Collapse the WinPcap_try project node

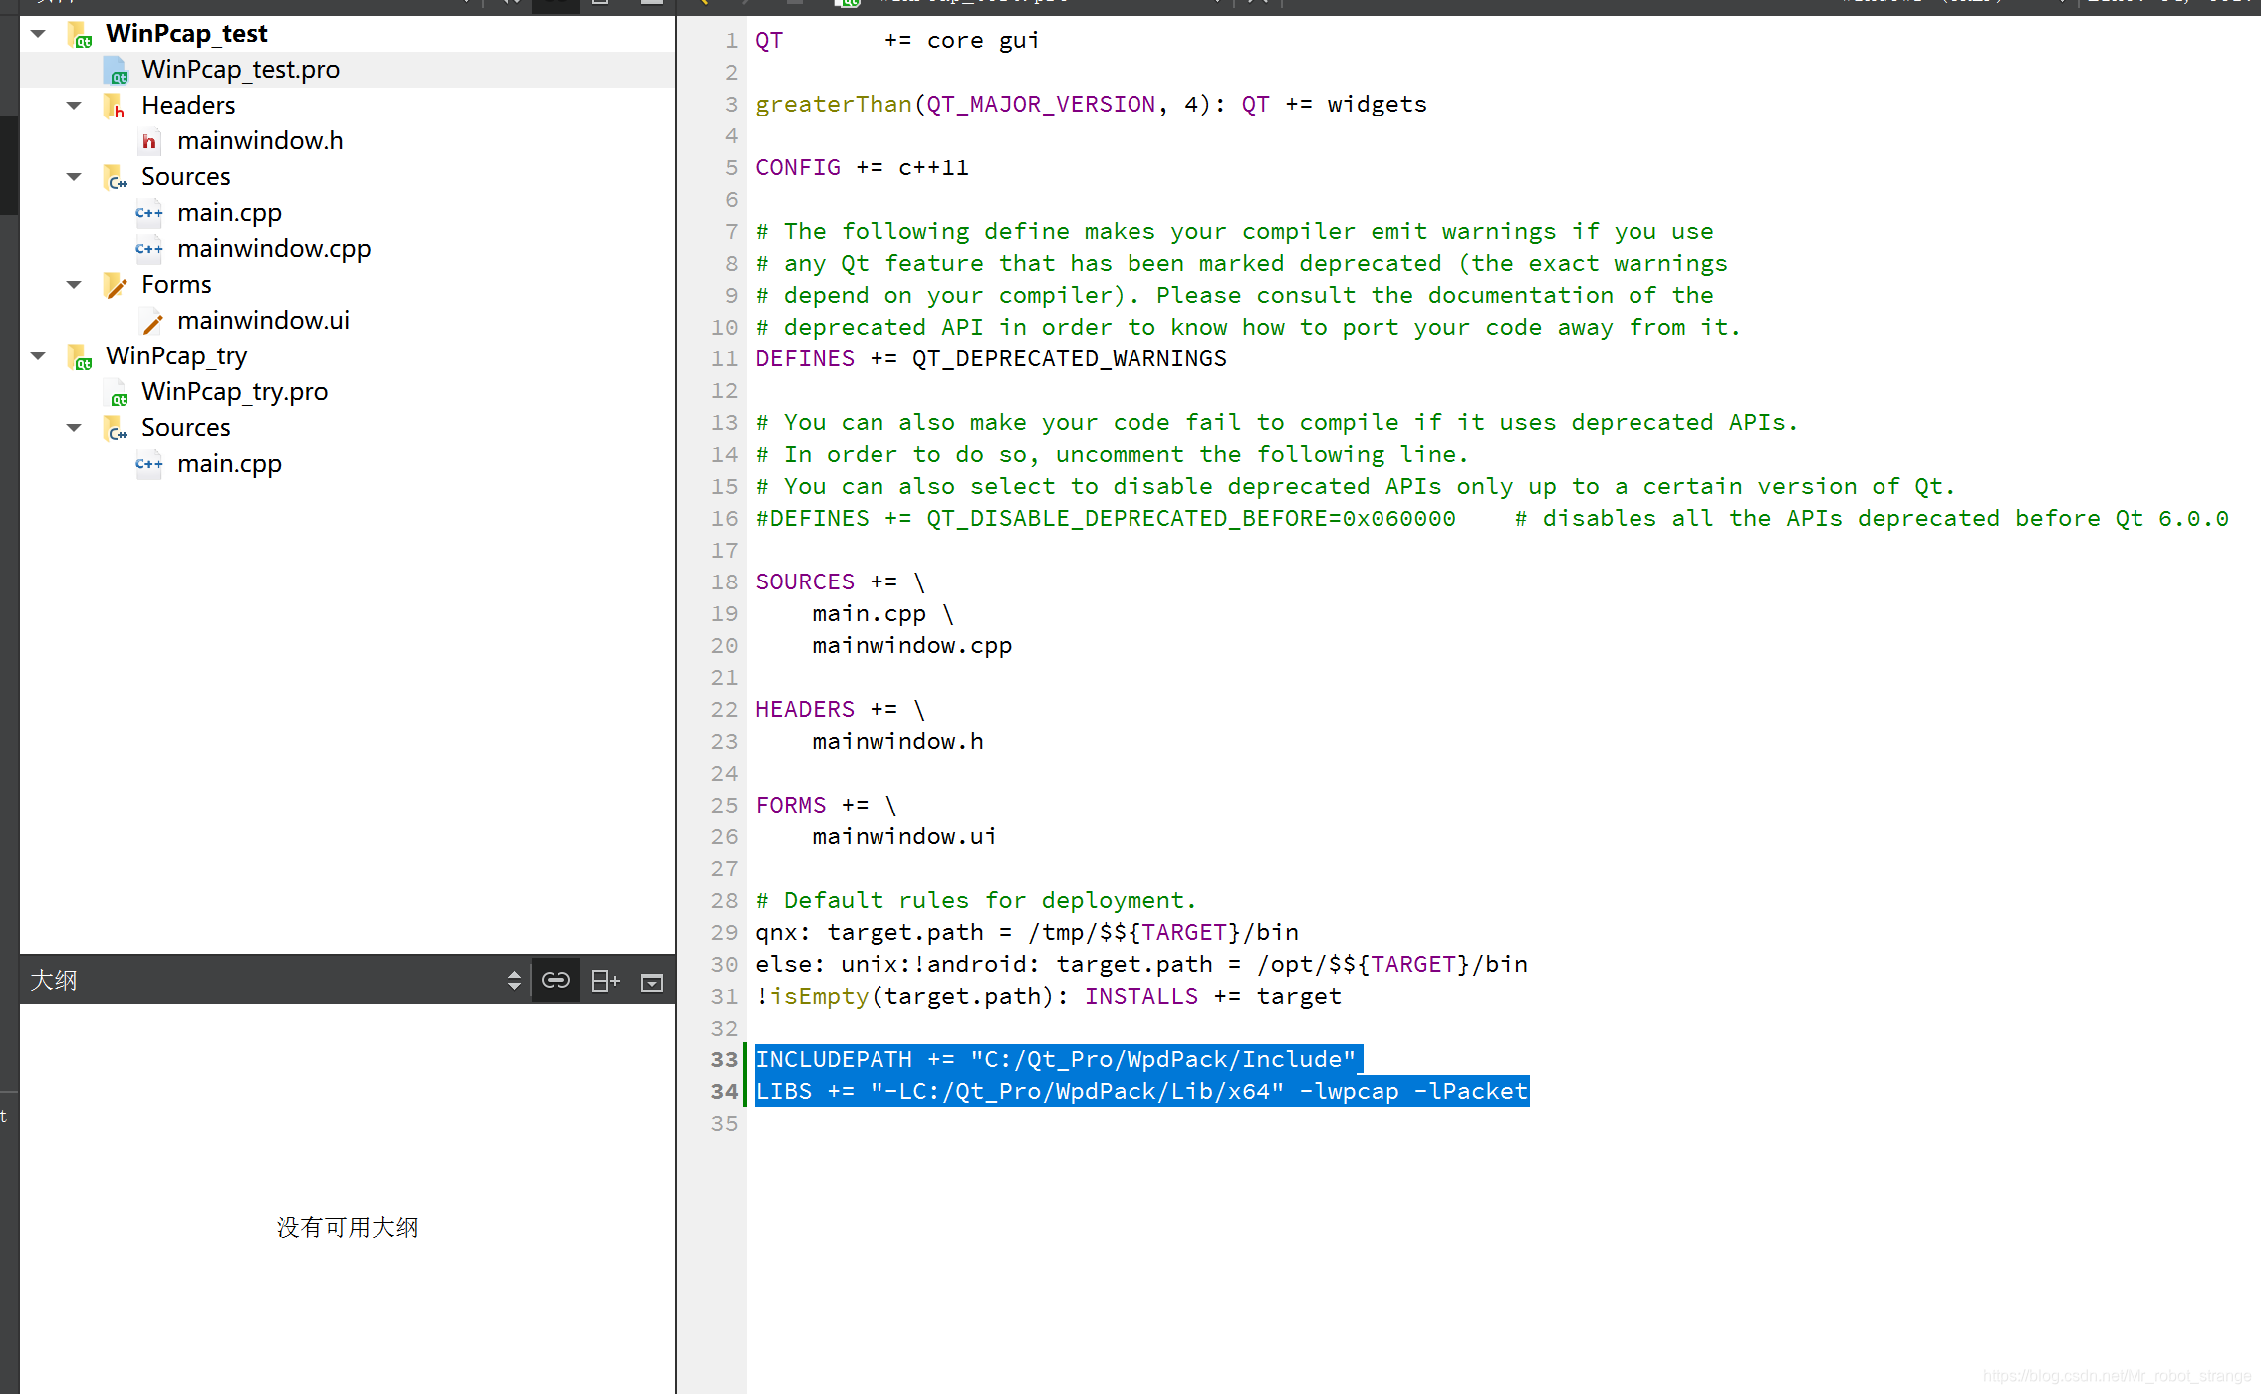pyautogui.click(x=39, y=356)
